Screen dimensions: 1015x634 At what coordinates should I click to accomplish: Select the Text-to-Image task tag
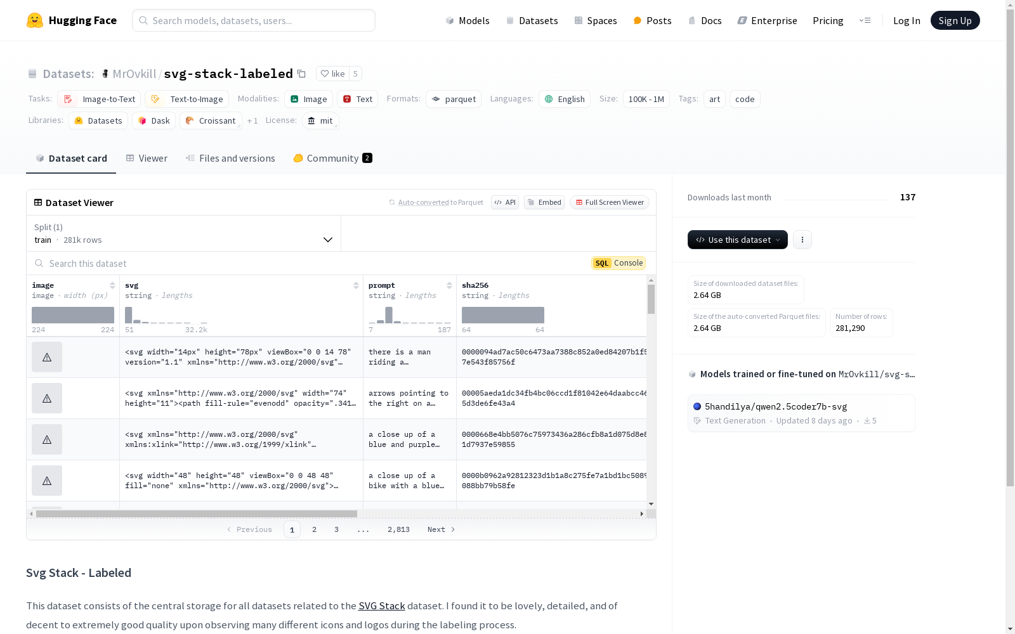[x=187, y=99]
